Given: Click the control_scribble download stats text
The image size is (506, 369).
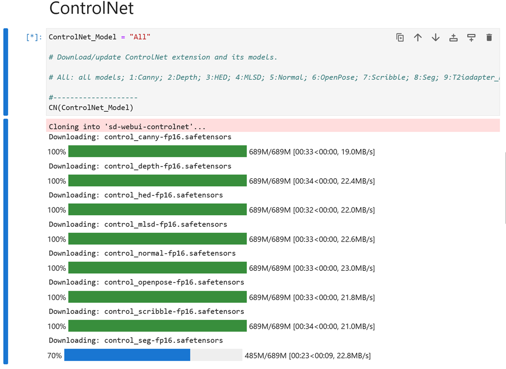Looking at the screenshot, I should click(312, 326).
